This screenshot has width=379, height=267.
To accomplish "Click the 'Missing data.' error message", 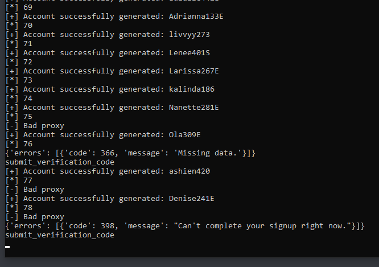I will click(x=207, y=153).
